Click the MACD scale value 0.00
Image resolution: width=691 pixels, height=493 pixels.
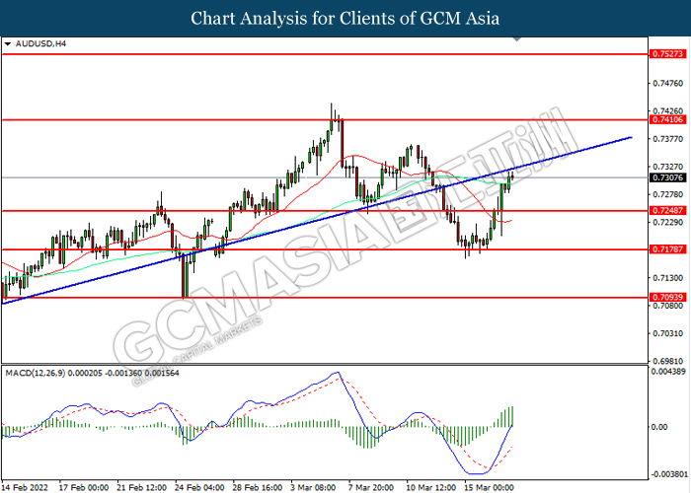658,427
